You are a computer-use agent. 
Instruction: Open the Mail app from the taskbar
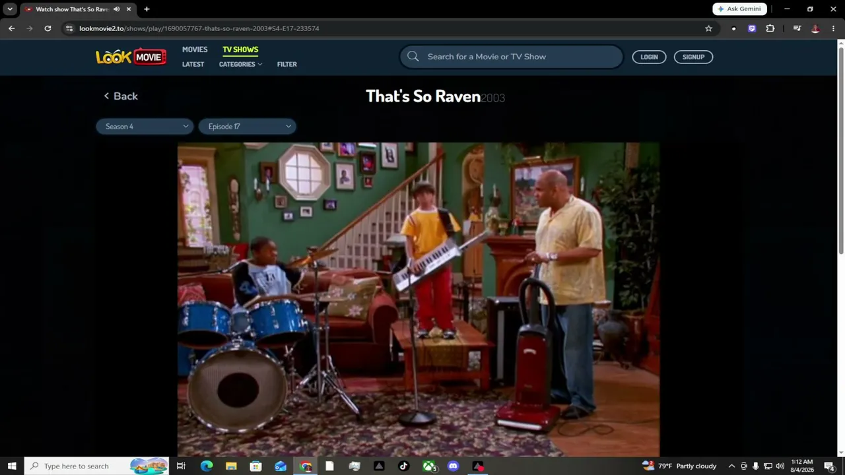(281, 466)
